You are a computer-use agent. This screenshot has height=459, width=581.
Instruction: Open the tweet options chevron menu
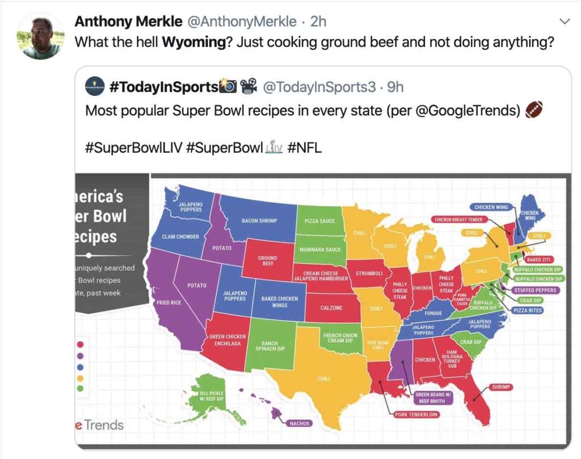coord(565,21)
